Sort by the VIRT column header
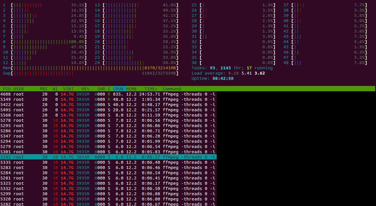Screen dimensions: 376x206 click(68, 89)
